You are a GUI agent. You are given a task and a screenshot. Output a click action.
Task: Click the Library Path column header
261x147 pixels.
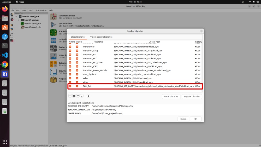(154, 42)
